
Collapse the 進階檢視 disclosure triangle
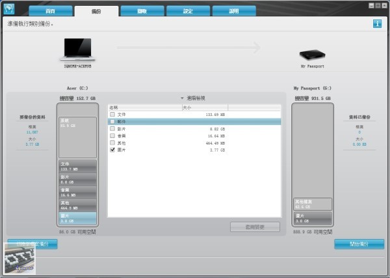(x=182, y=98)
